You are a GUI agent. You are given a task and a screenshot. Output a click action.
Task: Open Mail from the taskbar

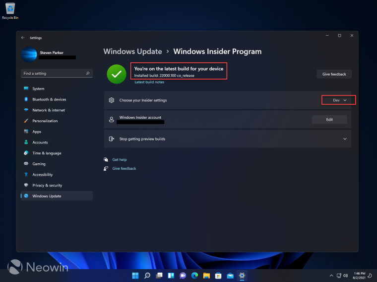click(230, 276)
